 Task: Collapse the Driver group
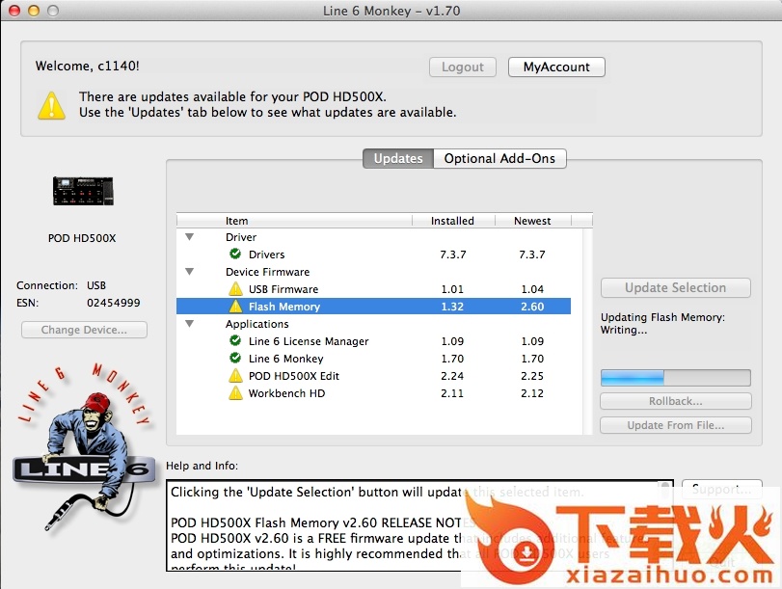pos(190,237)
